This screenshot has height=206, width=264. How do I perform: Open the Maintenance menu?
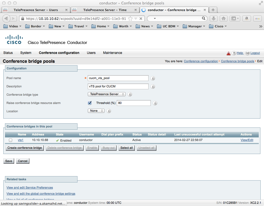113,53
